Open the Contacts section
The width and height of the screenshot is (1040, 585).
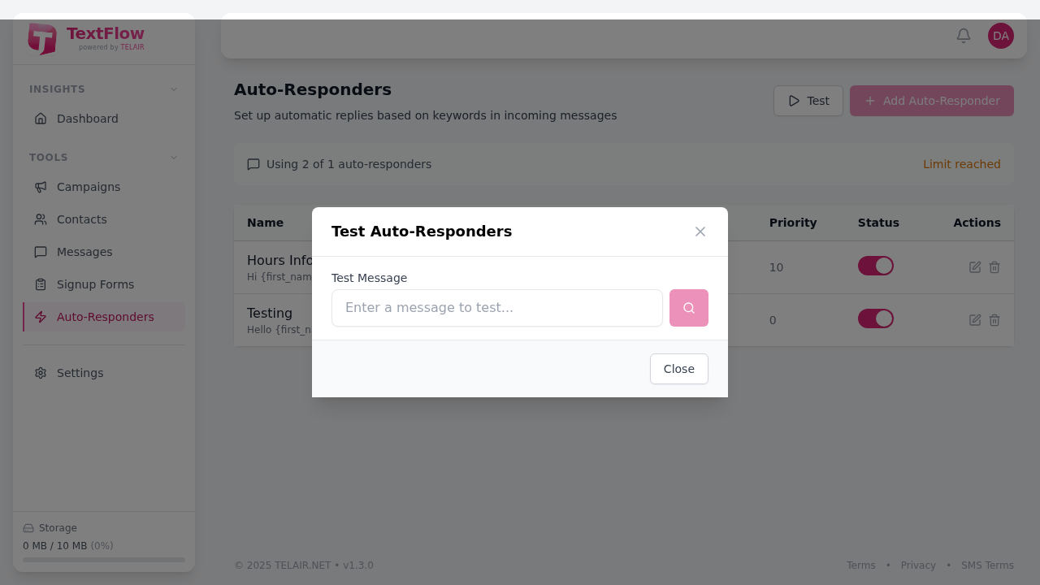point(81,219)
